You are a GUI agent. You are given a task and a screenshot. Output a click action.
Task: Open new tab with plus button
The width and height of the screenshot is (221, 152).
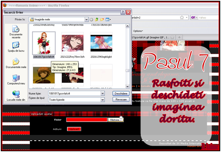click(179, 37)
